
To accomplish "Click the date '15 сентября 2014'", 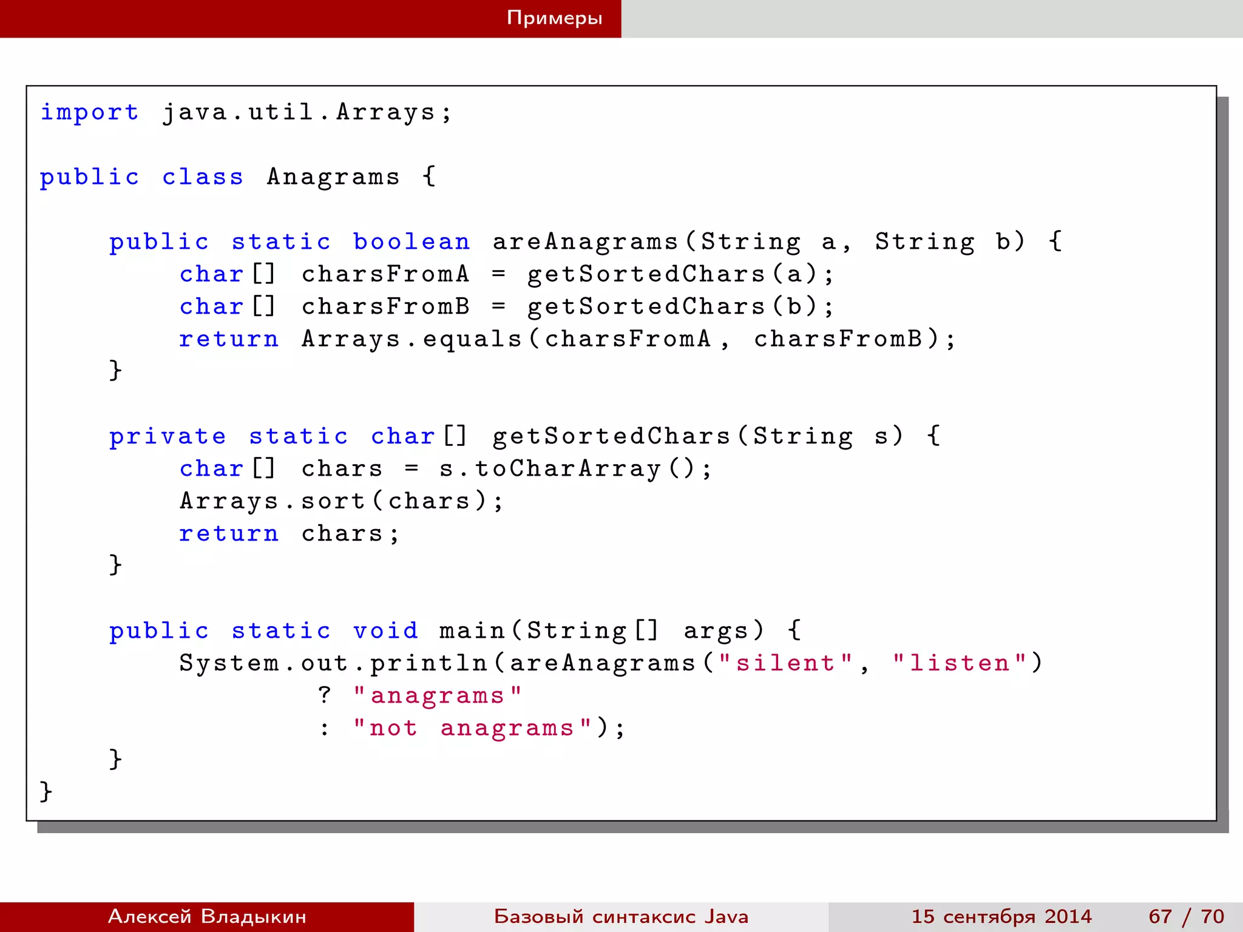I will (x=1001, y=916).
